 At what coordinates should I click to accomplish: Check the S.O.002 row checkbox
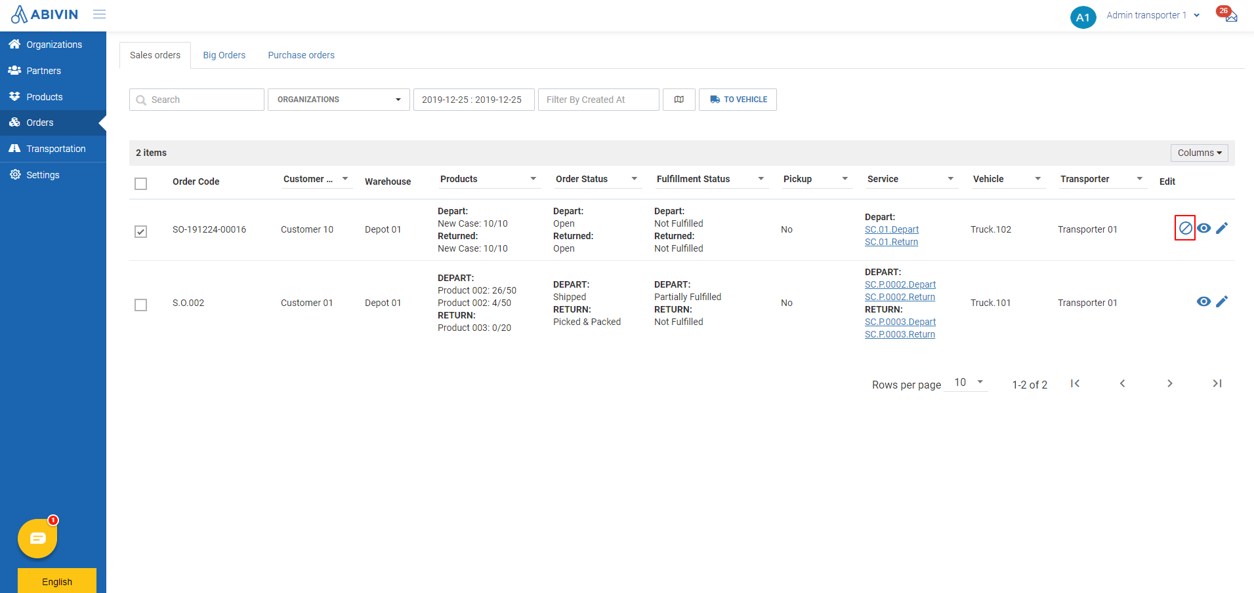pyautogui.click(x=140, y=305)
